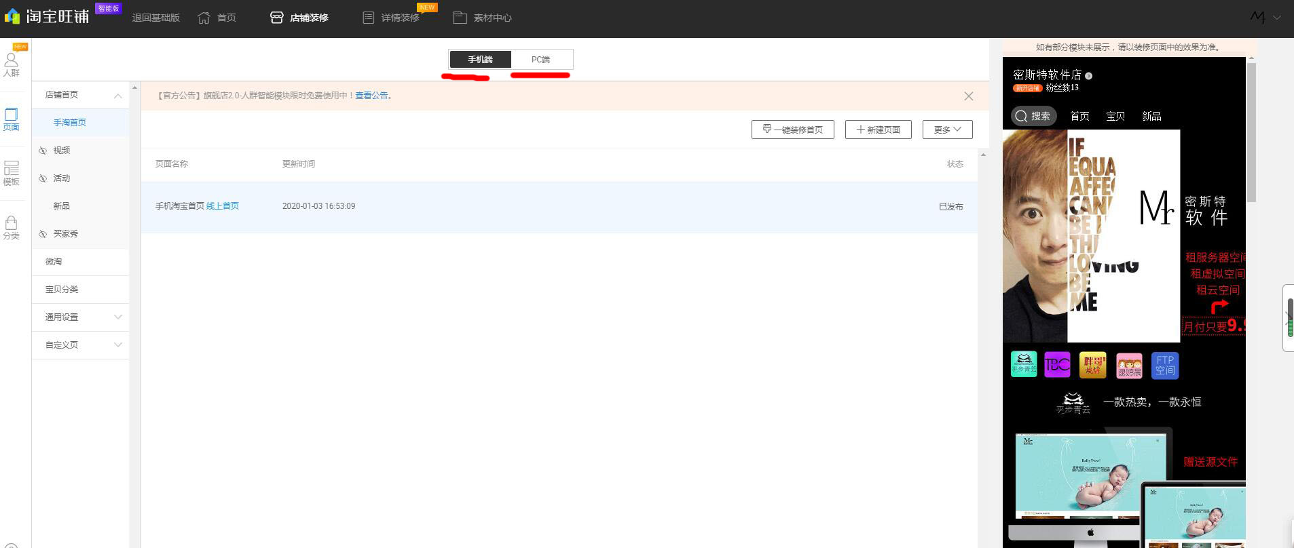Click the 人群 sidebar icon
The width and height of the screenshot is (1294, 548).
tap(12, 64)
